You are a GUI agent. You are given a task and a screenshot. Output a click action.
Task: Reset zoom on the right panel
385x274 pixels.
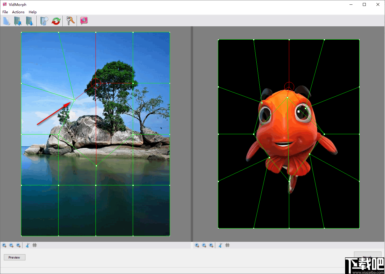click(x=211, y=245)
